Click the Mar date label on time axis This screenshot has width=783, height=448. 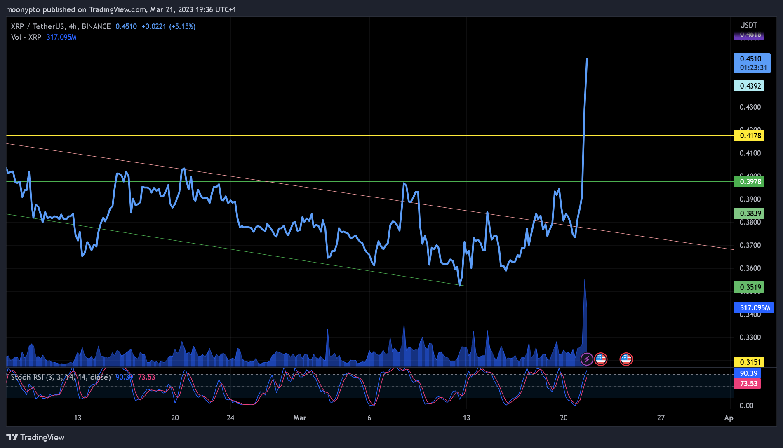click(300, 418)
